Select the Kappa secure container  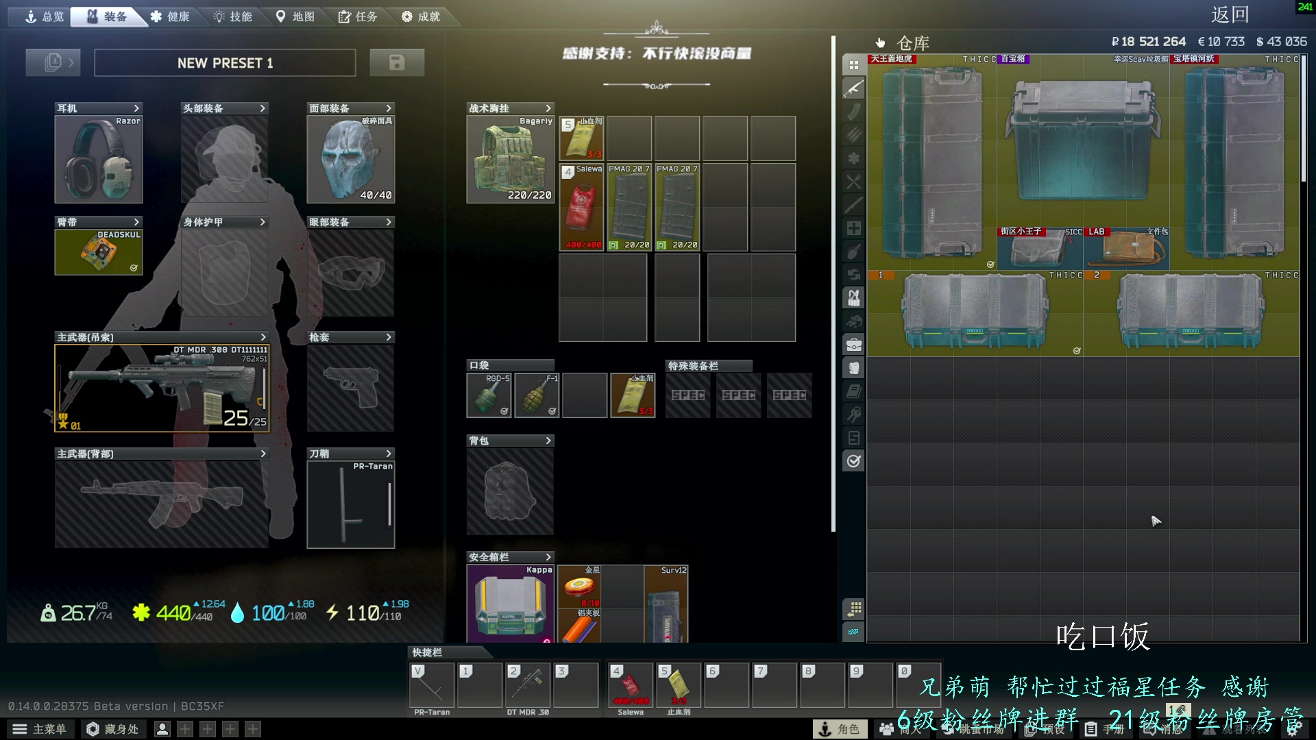point(511,604)
